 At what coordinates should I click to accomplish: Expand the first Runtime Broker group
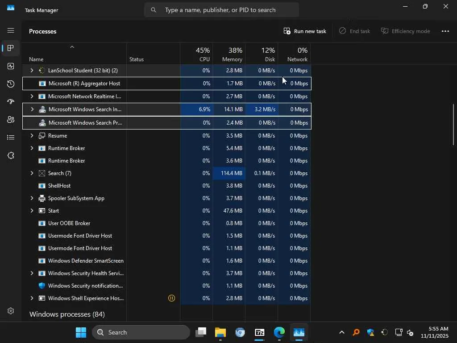click(x=32, y=148)
